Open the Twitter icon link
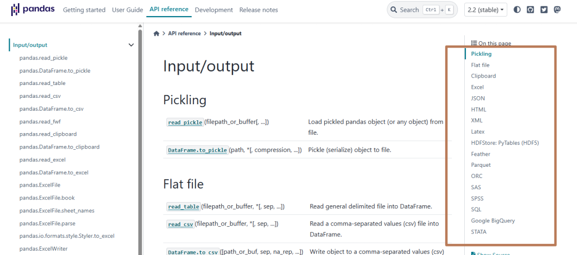The width and height of the screenshot is (577, 255). [544, 10]
